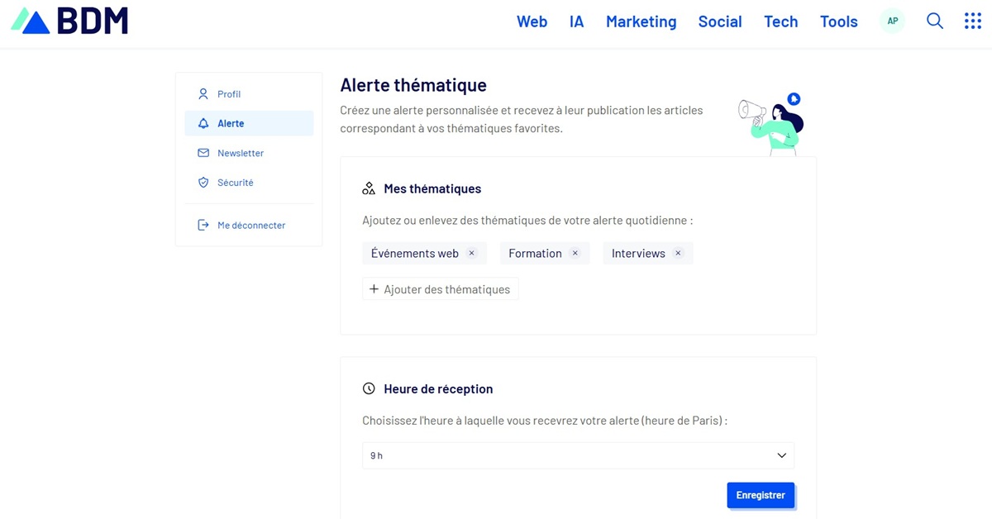This screenshot has width=992, height=519.
Task: Click the BDM logo
Action: pyautogui.click(x=69, y=21)
